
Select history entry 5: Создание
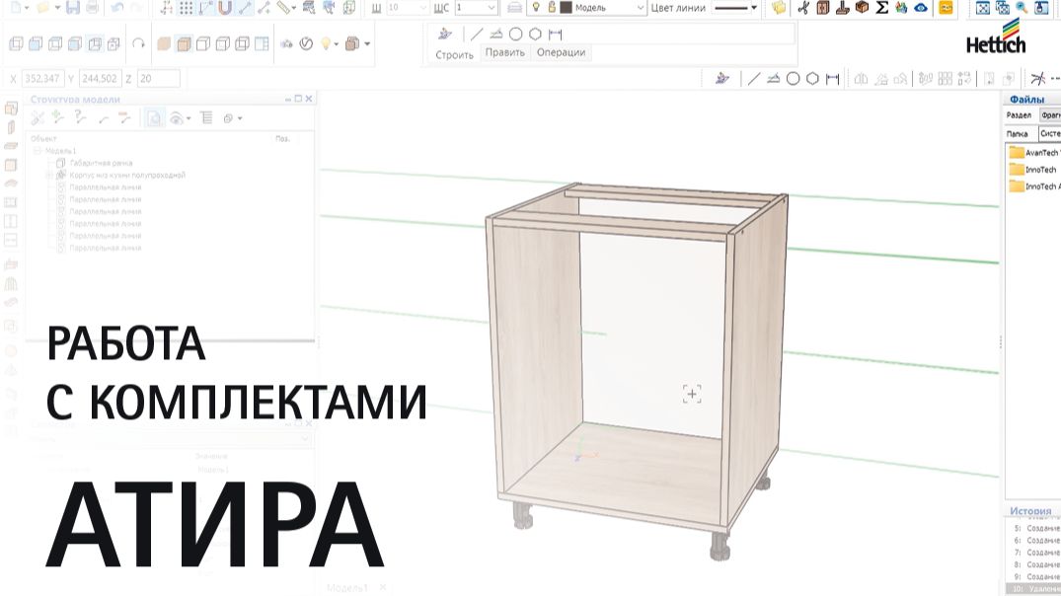(1036, 528)
